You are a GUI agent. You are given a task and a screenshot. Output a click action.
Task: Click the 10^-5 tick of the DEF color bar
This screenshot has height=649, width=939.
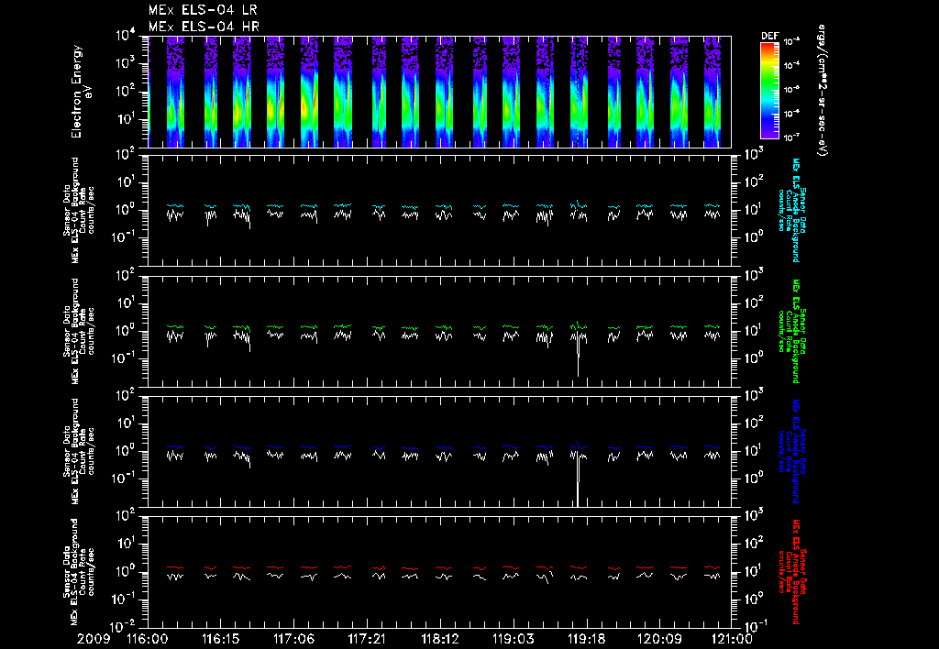pos(792,90)
